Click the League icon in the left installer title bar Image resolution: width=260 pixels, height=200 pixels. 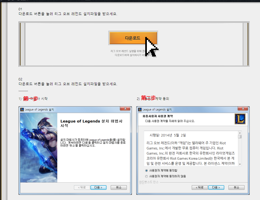tap(22, 110)
